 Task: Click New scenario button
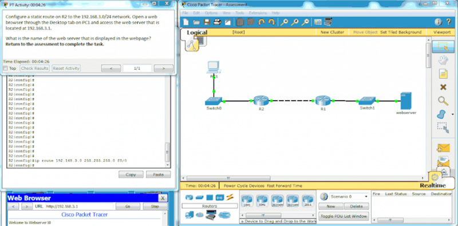331,207
